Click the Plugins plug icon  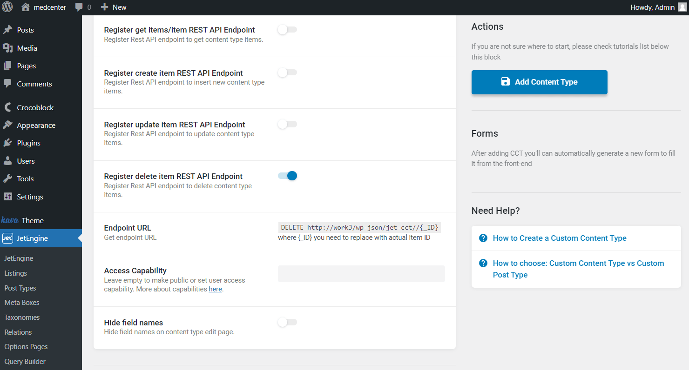tap(7, 143)
